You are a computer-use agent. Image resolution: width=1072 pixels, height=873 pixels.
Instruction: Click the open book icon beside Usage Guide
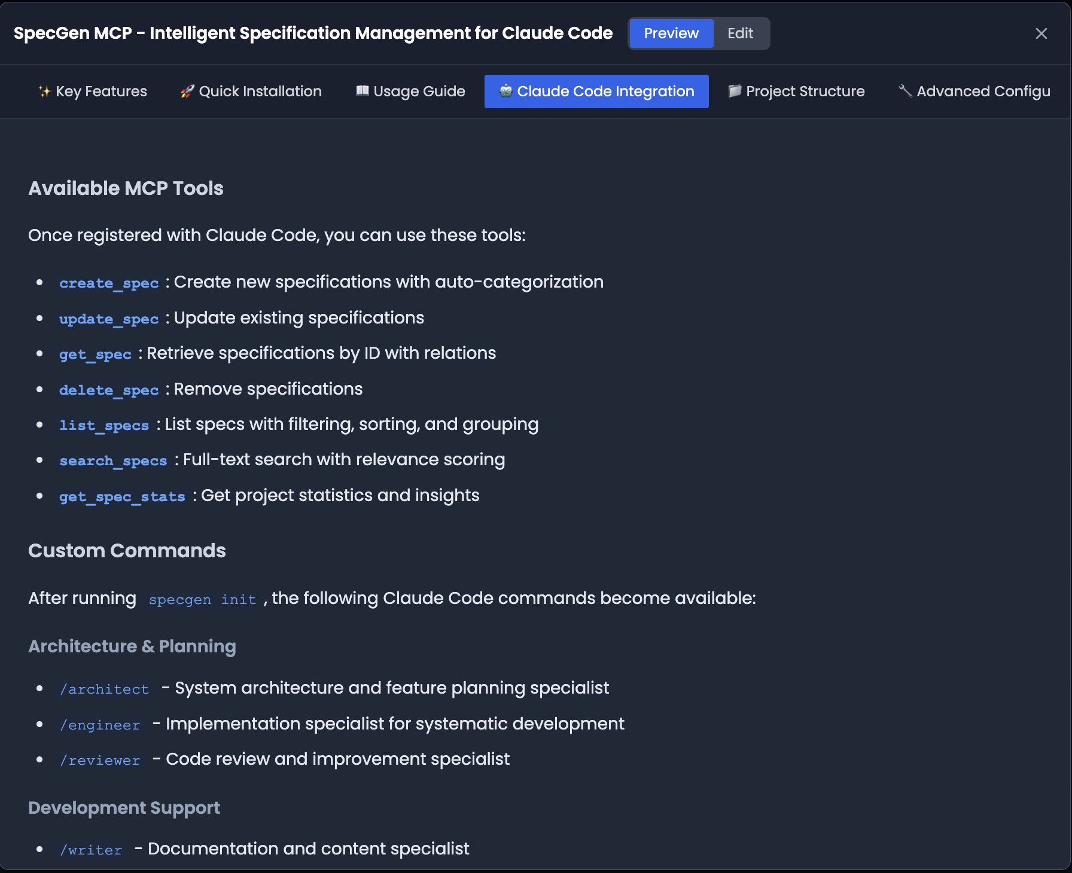pos(363,91)
